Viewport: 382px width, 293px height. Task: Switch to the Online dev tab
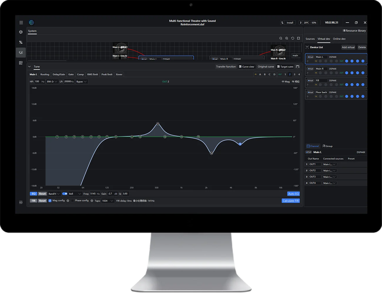[x=339, y=39]
